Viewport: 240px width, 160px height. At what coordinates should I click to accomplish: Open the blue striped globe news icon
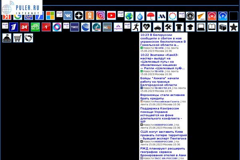point(86,27)
